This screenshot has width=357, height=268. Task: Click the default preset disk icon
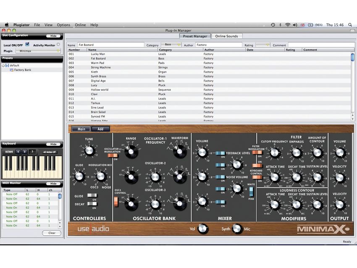coord(7,66)
